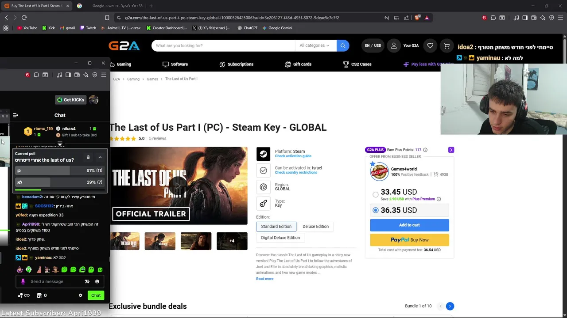This screenshot has height=318, width=567.
Task: Click the Add to cart button
Action: (409, 225)
